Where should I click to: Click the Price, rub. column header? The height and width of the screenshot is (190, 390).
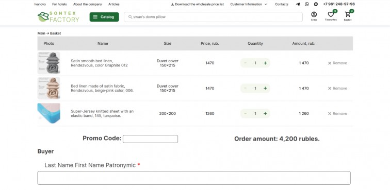tap(209, 43)
